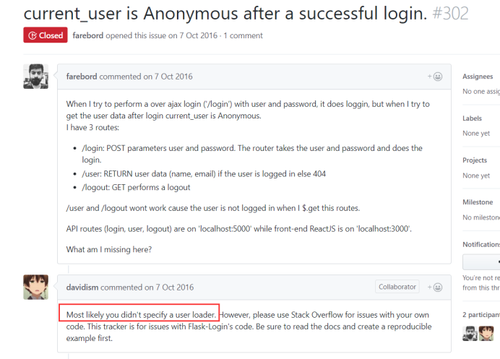Open davidism username in comment header
500x359 pixels.
tap(82, 287)
